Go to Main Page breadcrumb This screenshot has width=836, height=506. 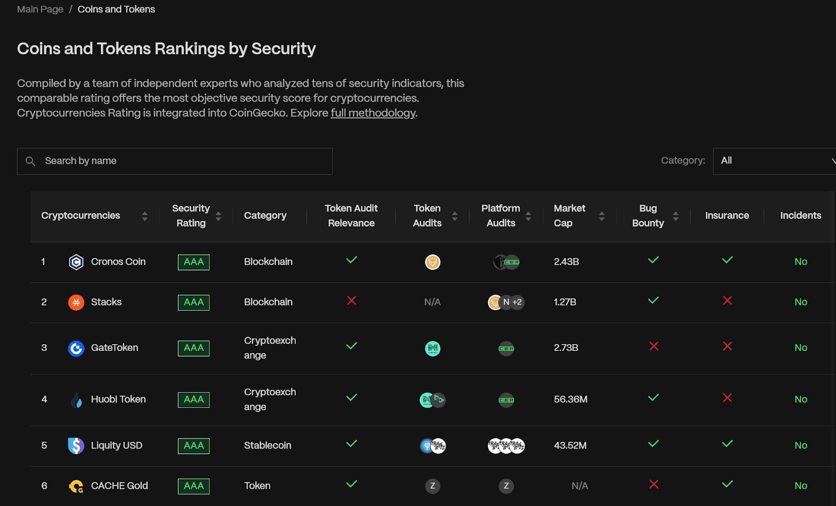(40, 9)
